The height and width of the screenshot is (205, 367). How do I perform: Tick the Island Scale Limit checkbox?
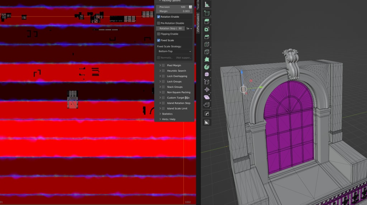[x=163, y=109]
